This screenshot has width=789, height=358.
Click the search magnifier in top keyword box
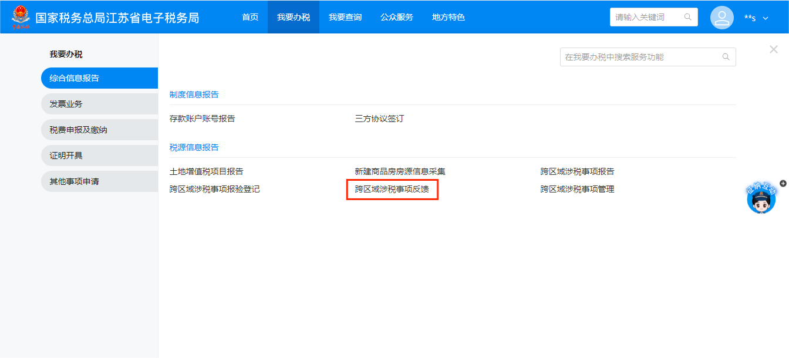coord(687,17)
